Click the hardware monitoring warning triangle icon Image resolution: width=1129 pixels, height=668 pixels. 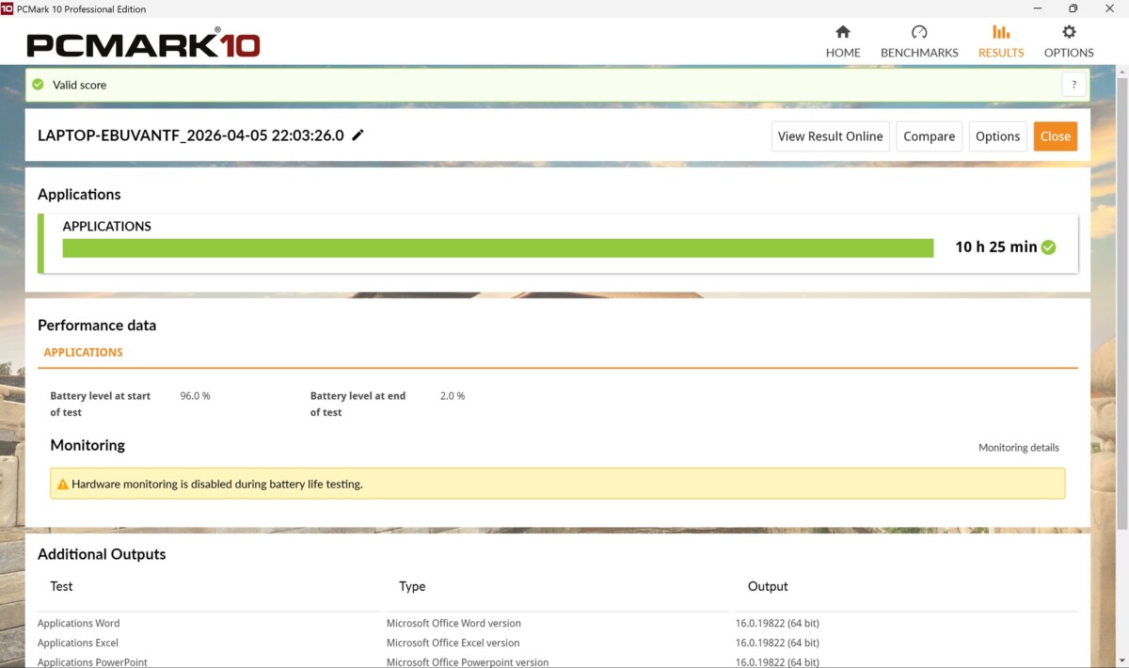[62, 485]
